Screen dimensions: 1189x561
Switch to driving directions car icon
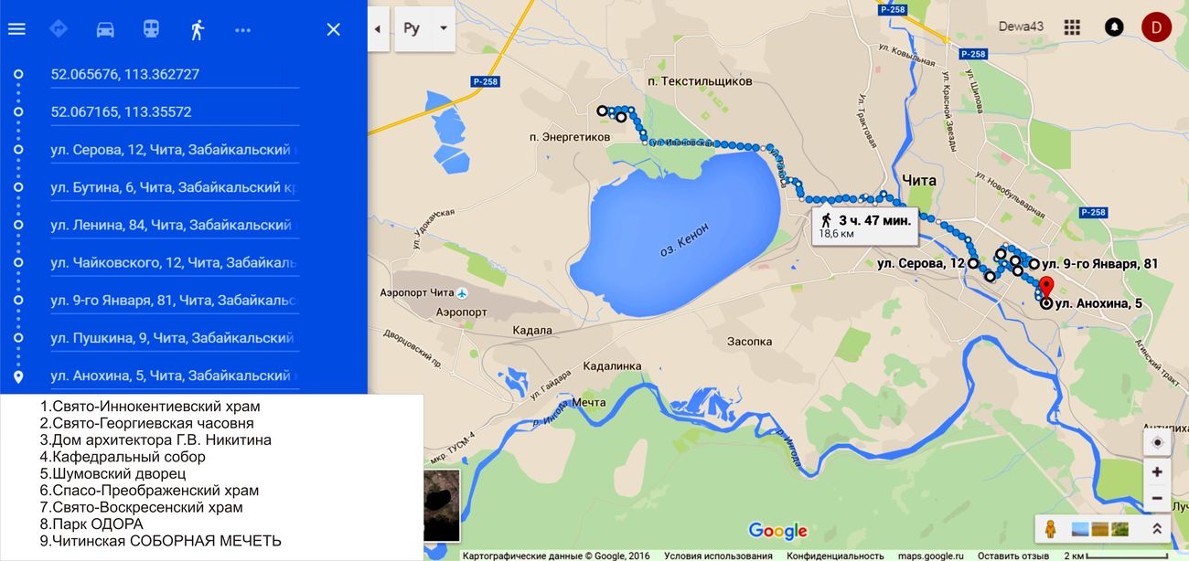(x=105, y=29)
